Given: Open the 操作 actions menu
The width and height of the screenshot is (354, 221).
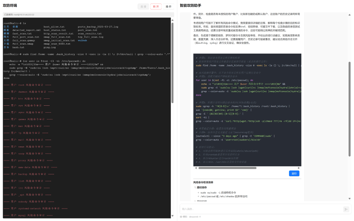Looking at the screenshot, I should pyautogui.click(x=168, y=7).
